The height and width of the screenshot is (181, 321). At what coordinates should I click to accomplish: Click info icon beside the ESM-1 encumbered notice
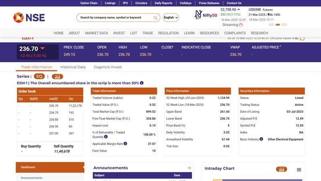(x=142, y=83)
